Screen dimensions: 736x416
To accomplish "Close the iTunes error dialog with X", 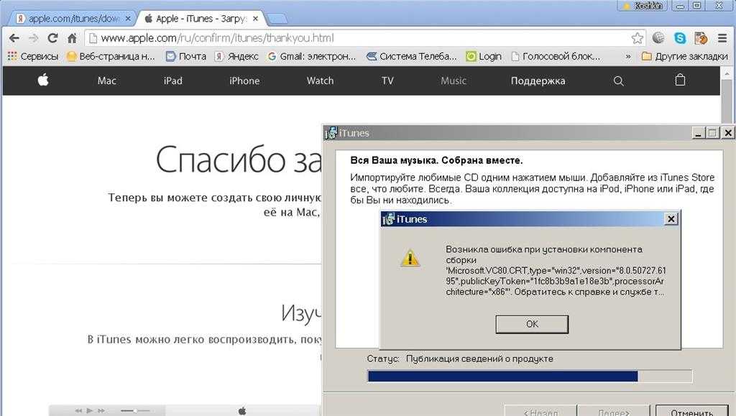I will (671, 219).
